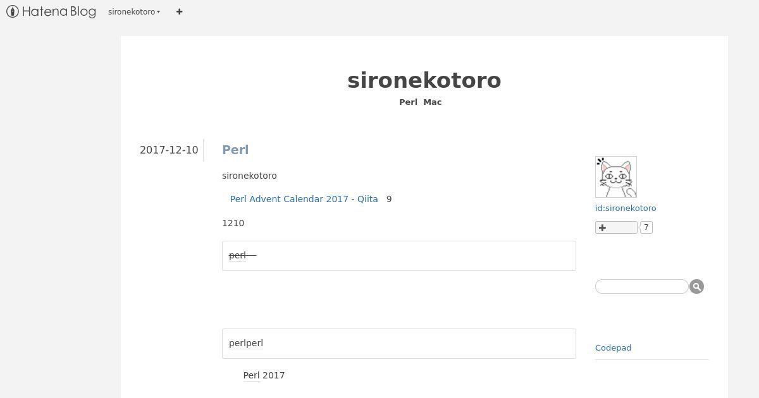This screenshot has height=398, width=759.
Task: Click the perlperl text in second box
Action: (246, 343)
